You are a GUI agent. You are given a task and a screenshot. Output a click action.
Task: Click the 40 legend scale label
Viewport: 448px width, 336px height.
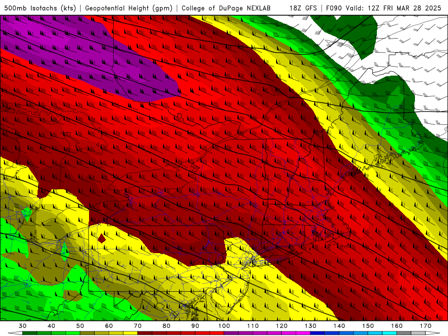[52, 326]
